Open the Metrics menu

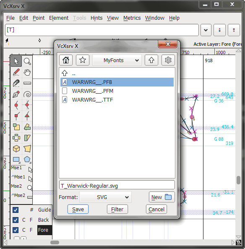point(132,18)
